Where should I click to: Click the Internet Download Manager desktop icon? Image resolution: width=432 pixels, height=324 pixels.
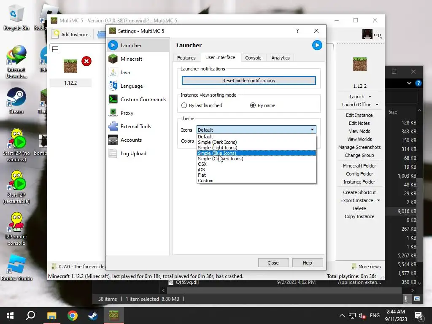coord(16,62)
